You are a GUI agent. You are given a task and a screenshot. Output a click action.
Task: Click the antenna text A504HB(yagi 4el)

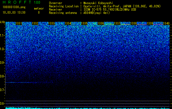[x=97, y=13]
